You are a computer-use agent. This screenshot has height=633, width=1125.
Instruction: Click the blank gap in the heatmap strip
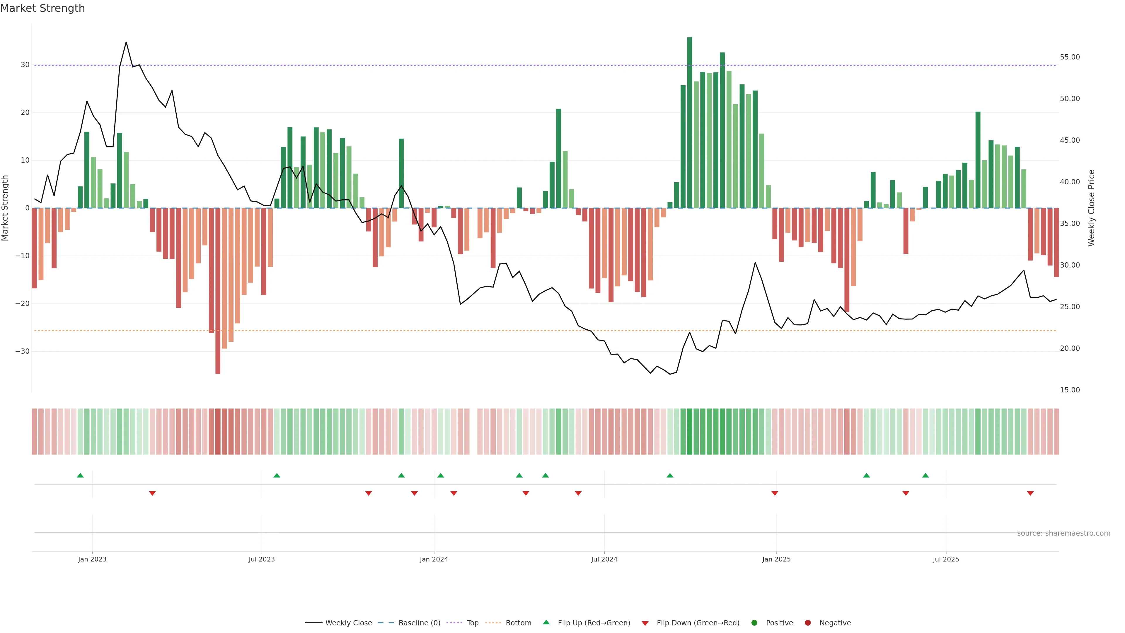point(473,432)
